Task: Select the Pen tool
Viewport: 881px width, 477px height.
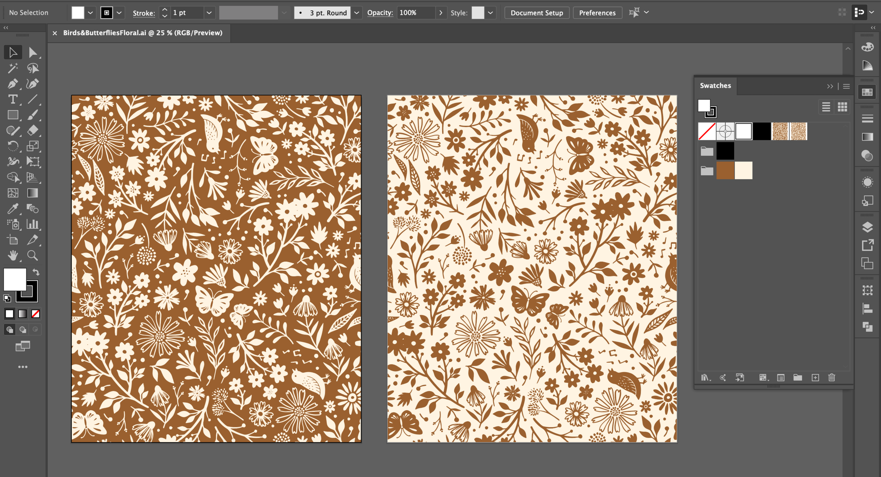Action: [13, 84]
